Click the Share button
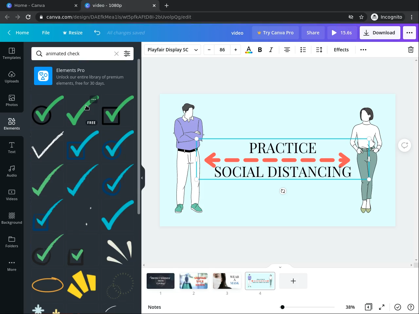This screenshot has width=419, height=314. 313,33
